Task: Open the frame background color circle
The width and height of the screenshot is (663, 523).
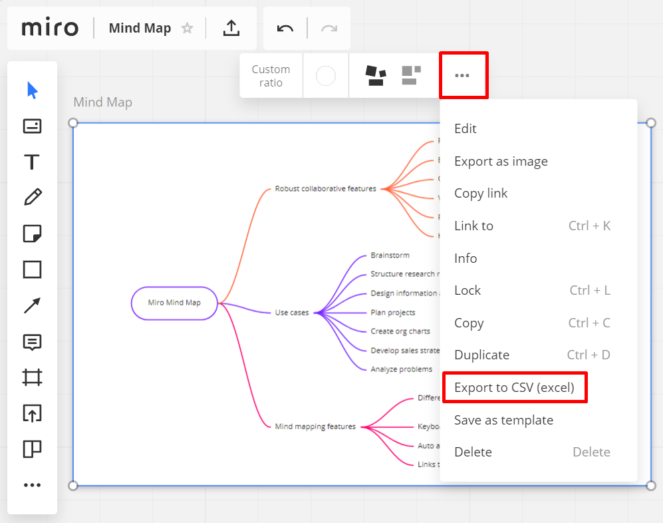Action: (x=325, y=76)
